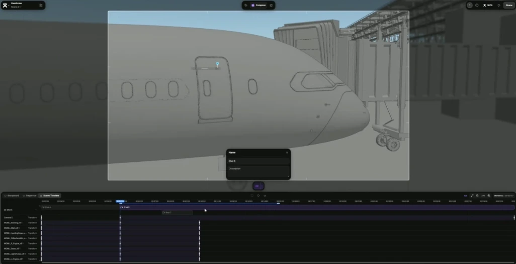
Task: Toggle the purple snap icon in timeline toolbar
Action: [x=465, y=196]
